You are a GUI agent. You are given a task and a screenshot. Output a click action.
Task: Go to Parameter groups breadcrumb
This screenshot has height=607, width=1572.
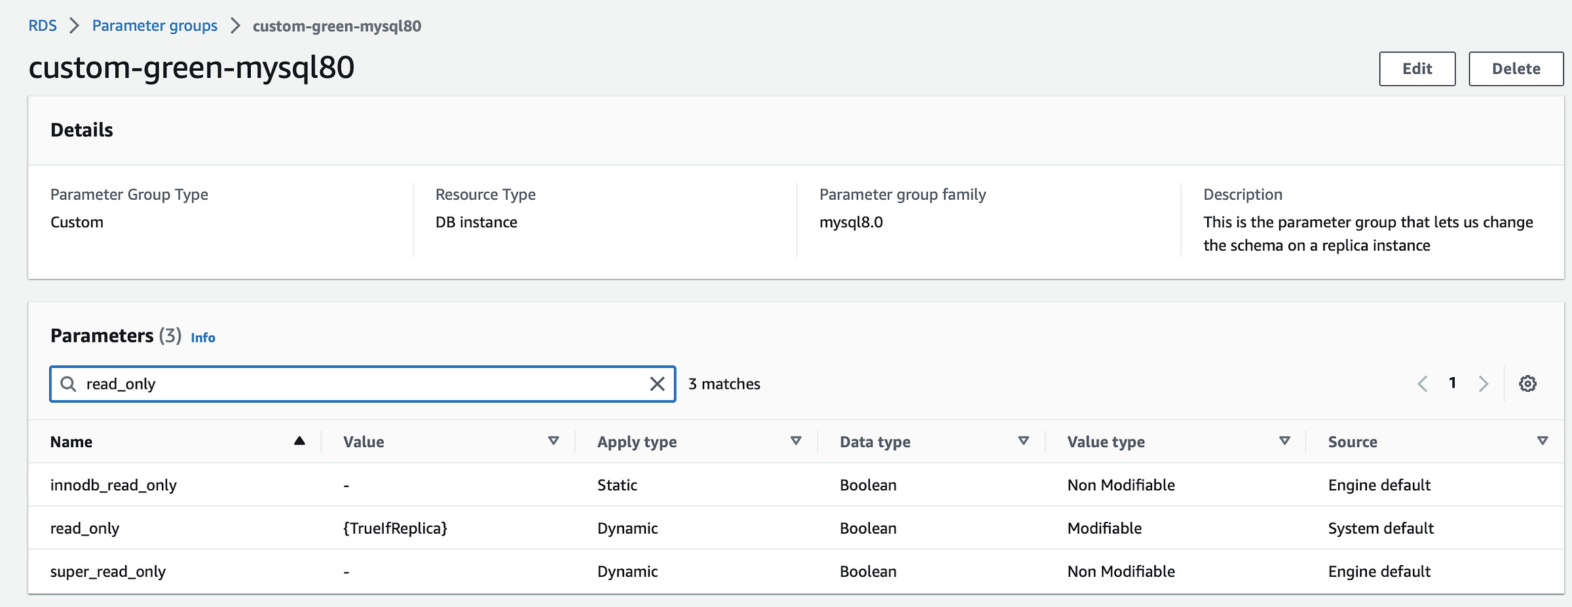pos(155,26)
